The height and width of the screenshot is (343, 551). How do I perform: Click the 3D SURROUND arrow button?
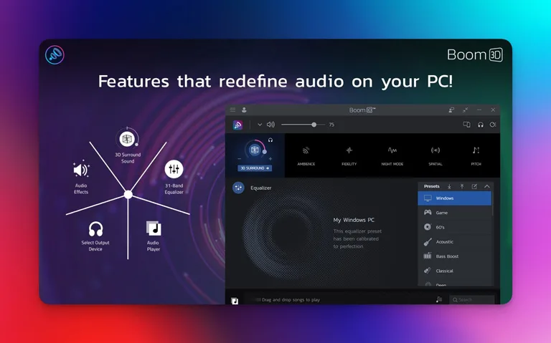coord(255,168)
